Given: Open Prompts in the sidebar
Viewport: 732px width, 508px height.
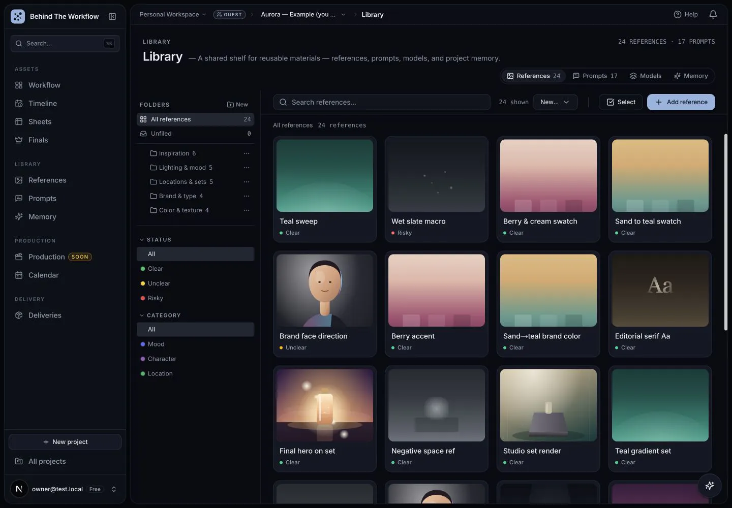Looking at the screenshot, I should [x=65, y=198].
